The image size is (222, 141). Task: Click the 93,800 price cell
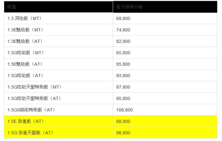(165, 76)
